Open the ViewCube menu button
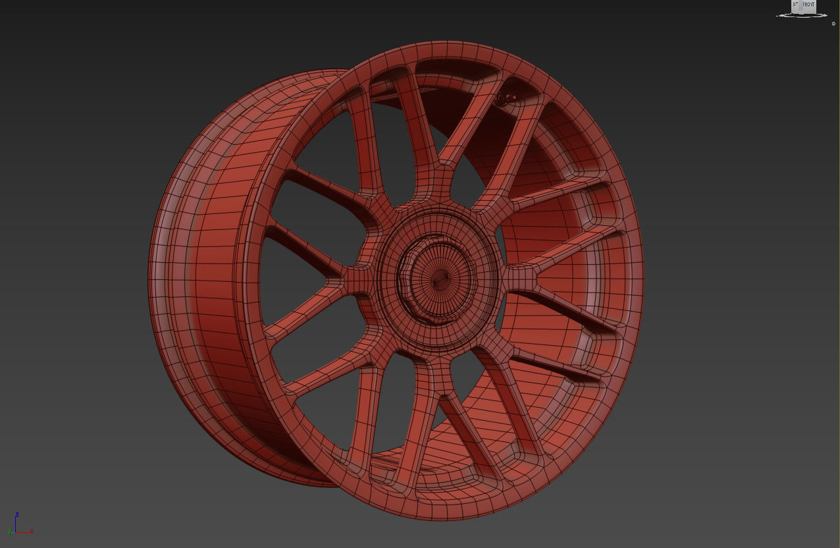The image size is (840, 548). 833,24
